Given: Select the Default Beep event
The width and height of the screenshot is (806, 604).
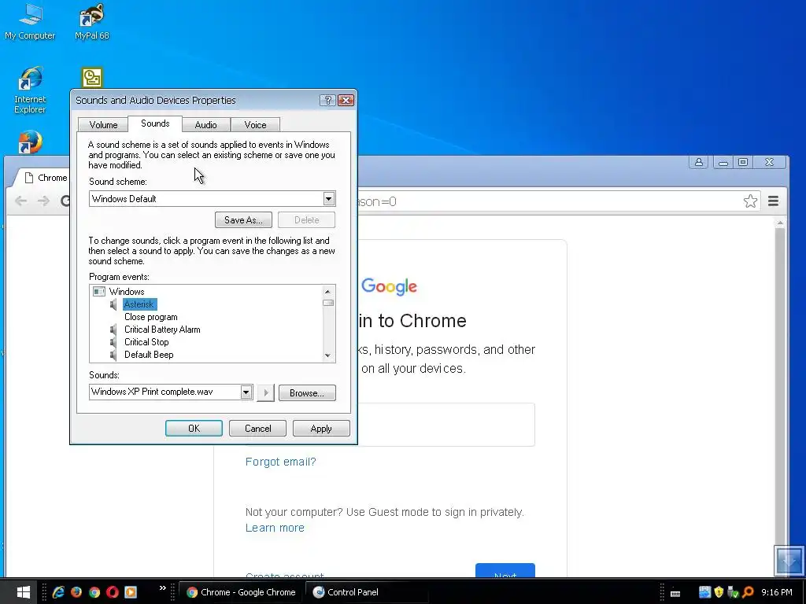Looking at the screenshot, I should tap(149, 355).
